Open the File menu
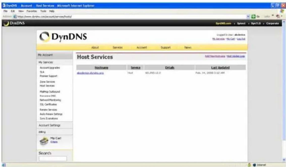The height and width of the screenshot is (167, 286). pyautogui.click(x=6, y=11)
